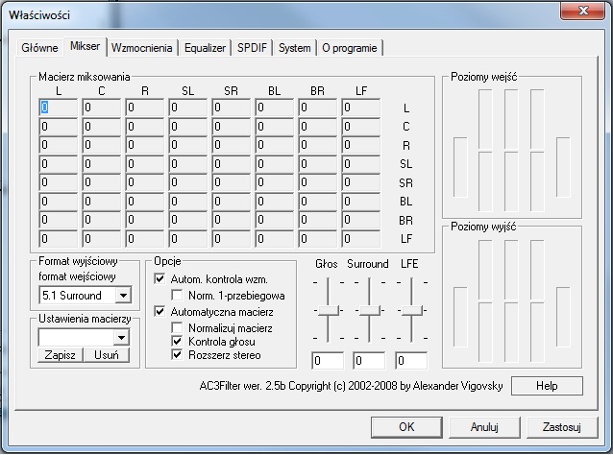Screen dimensions: 613x455
Task: Click matrix cell column SL, row SL
Action: [188, 163]
